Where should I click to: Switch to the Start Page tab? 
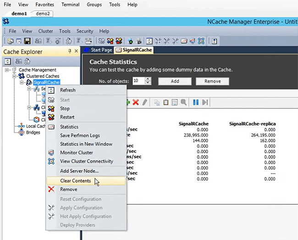pyautogui.click(x=99, y=50)
